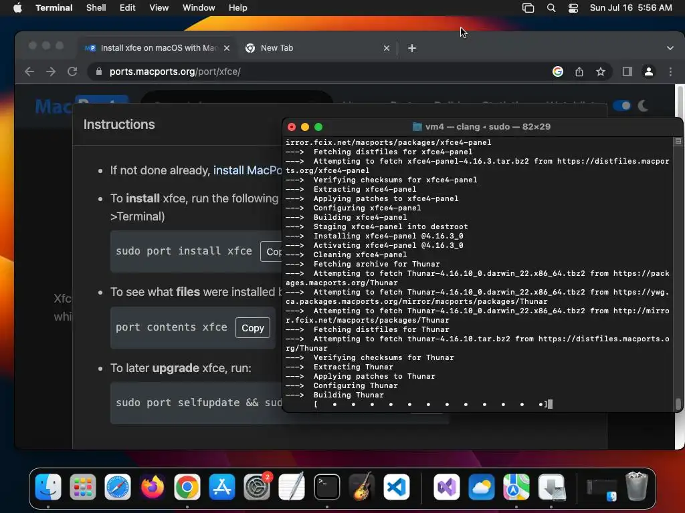Screen dimensions: 685x513
Task: Open App Store from the Dock
Action: point(222,487)
